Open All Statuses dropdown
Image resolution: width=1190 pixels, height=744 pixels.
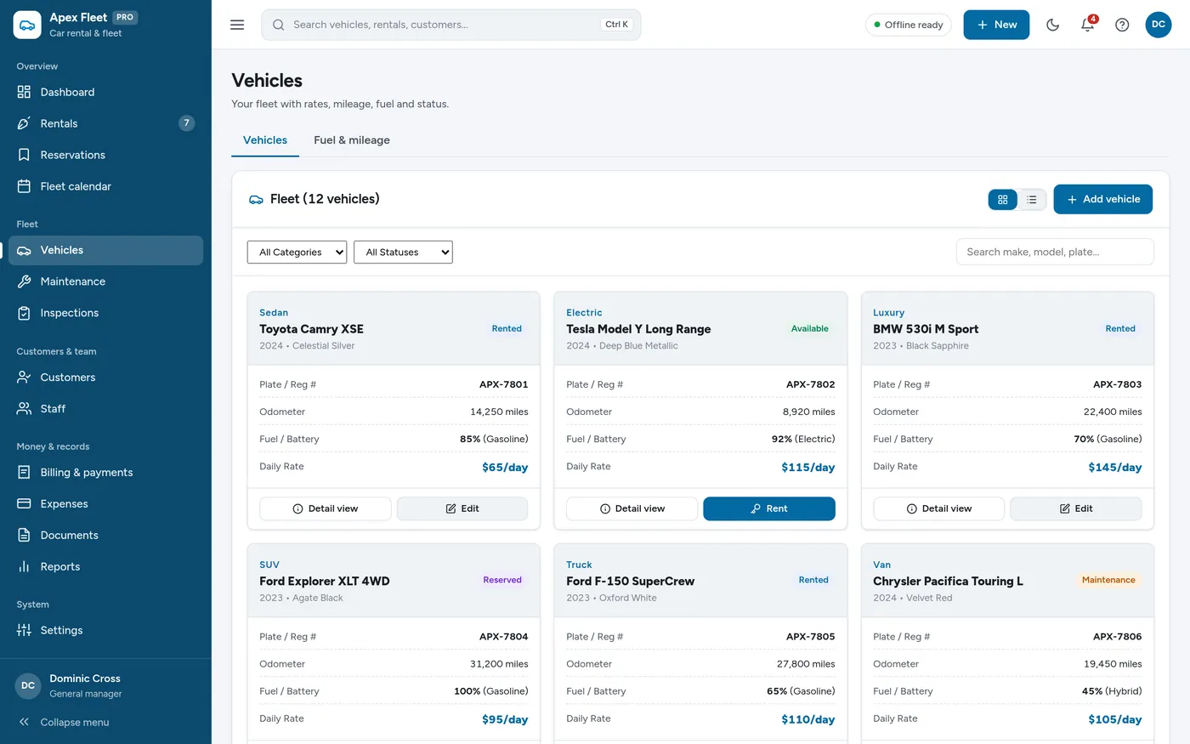click(x=403, y=252)
